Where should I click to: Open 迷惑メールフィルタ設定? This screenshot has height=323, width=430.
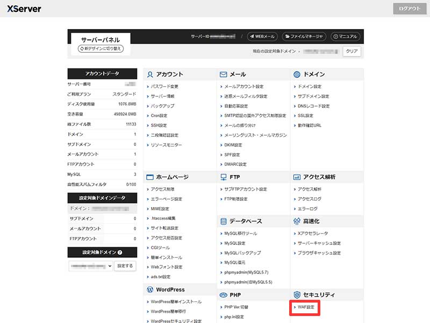pyautogui.click(x=246, y=96)
